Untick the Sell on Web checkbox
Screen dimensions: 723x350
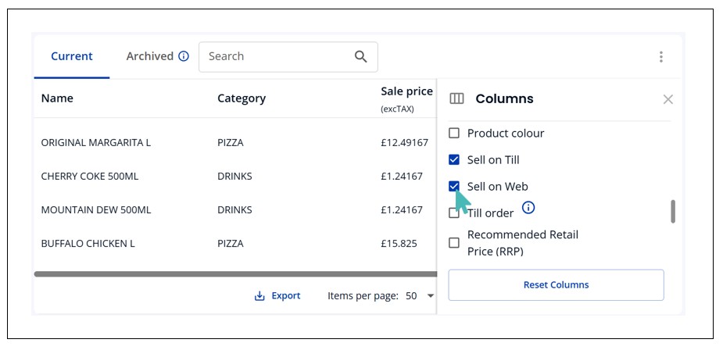click(454, 186)
